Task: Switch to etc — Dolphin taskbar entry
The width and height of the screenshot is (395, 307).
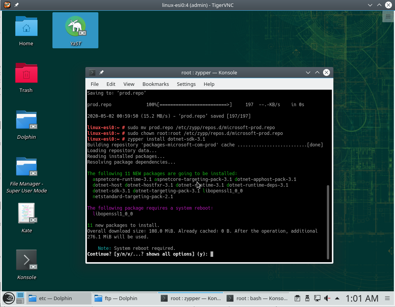Action: click(59, 299)
